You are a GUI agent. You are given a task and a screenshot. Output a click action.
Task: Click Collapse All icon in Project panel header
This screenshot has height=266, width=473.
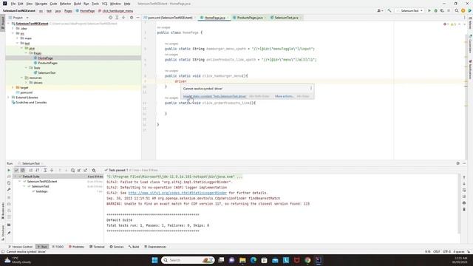point(123,18)
